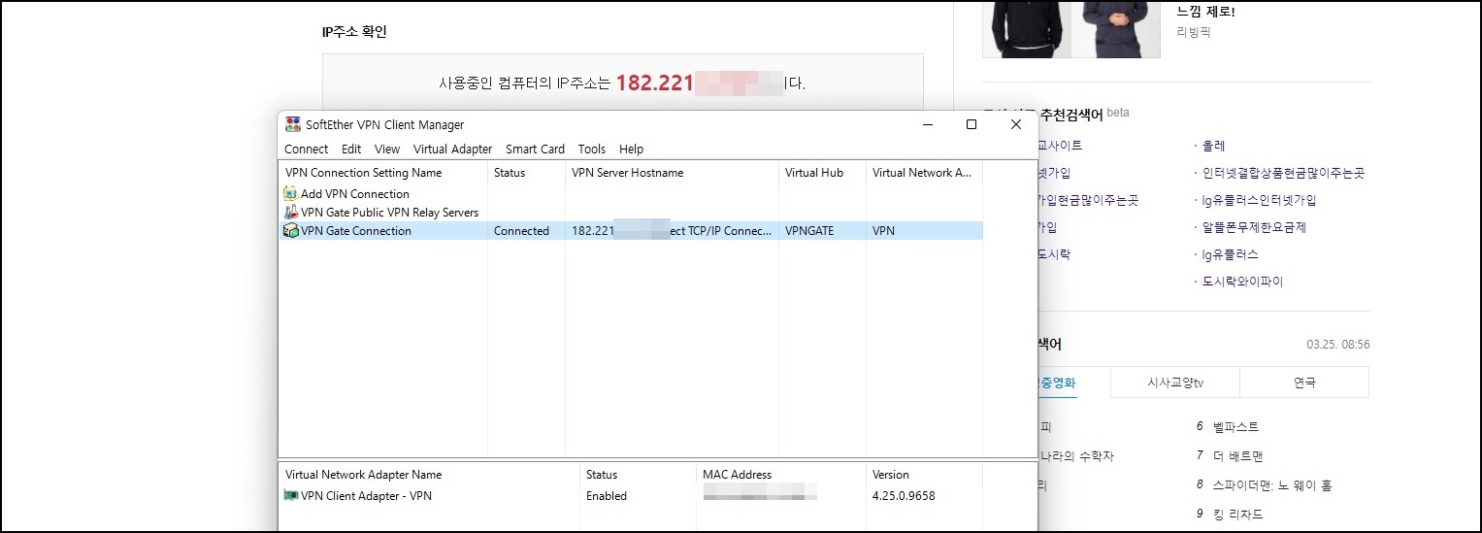Open the Smart Card menu
The width and height of the screenshot is (1482, 533).
535,150
